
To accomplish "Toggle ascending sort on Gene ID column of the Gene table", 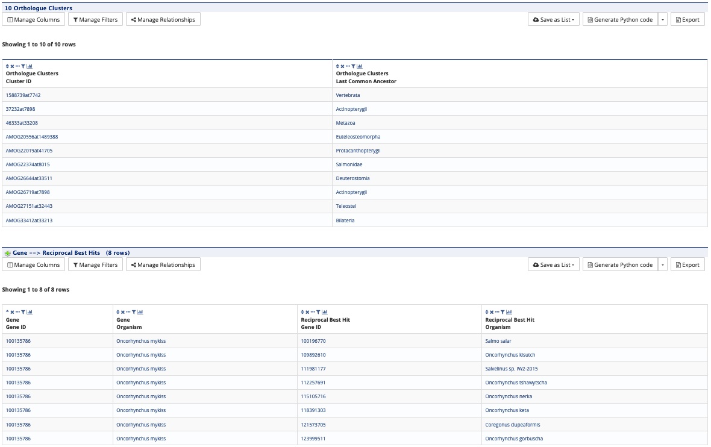I will pyautogui.click(x=7, y=312).
